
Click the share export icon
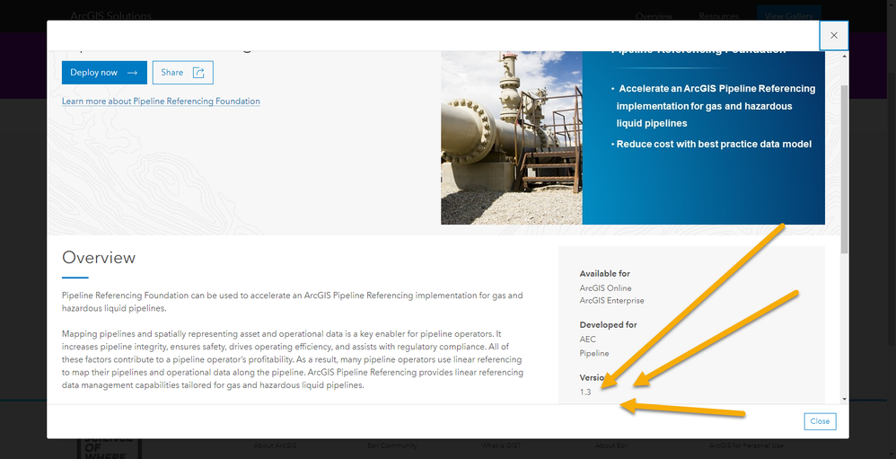(198, 73)
